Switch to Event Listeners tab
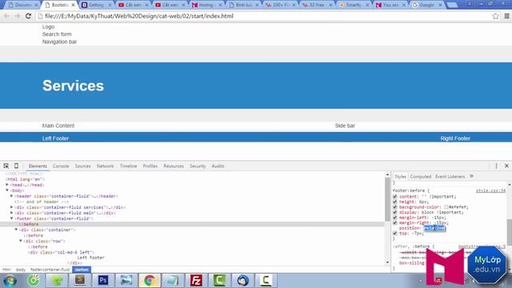The width and height of the screenshot is (512, 288). pyautogui.click(x=450, y=176)
